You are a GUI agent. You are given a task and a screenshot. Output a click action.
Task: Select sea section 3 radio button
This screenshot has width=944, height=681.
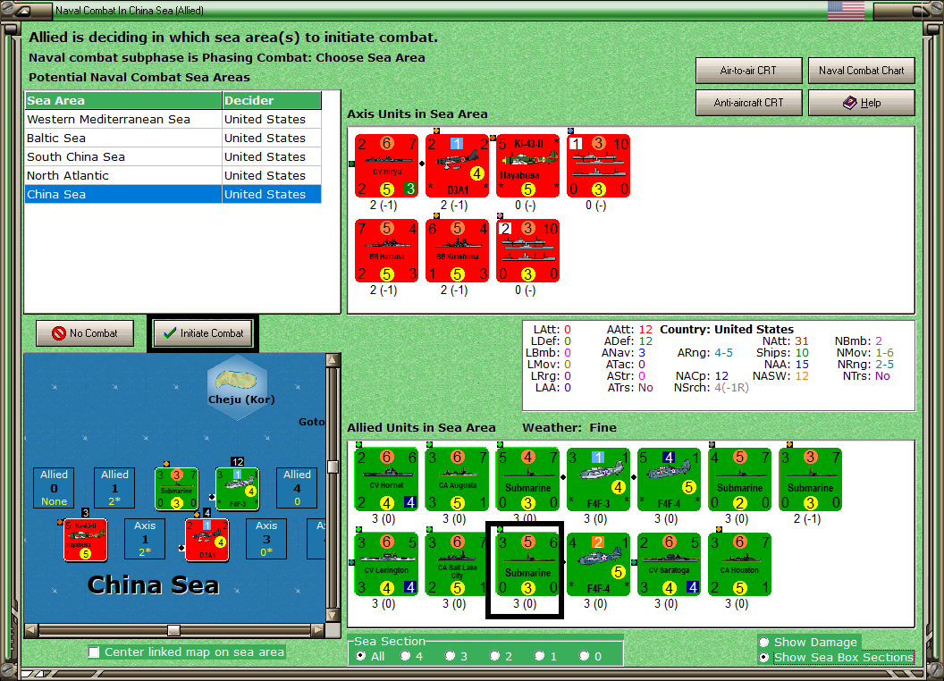(x=451, y=656)
